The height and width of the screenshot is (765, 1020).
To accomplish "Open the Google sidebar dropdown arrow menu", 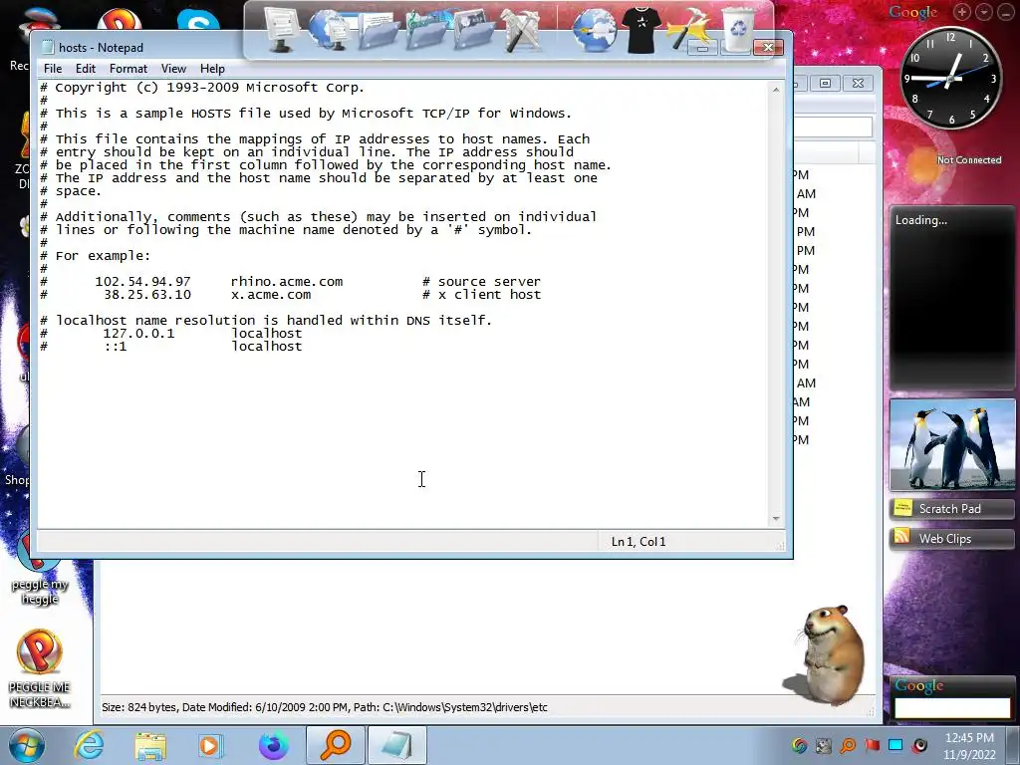I will (984, 12).
